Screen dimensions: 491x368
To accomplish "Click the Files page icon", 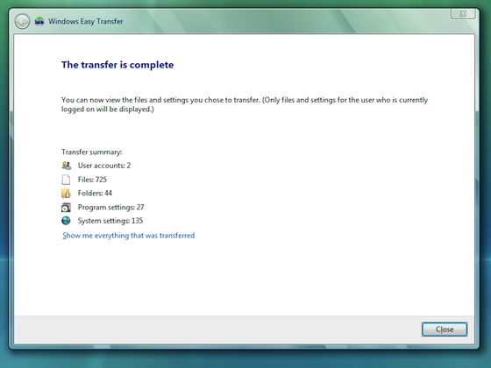I will click(x=66, y=180).
